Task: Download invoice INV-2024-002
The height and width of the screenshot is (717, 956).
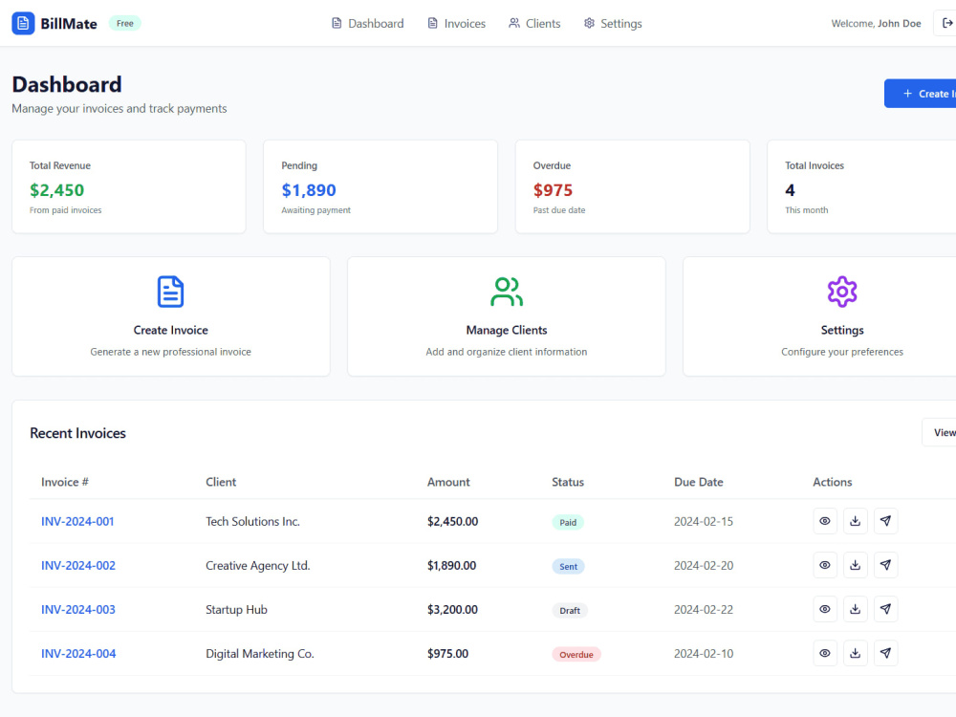Action: point(856,565)
